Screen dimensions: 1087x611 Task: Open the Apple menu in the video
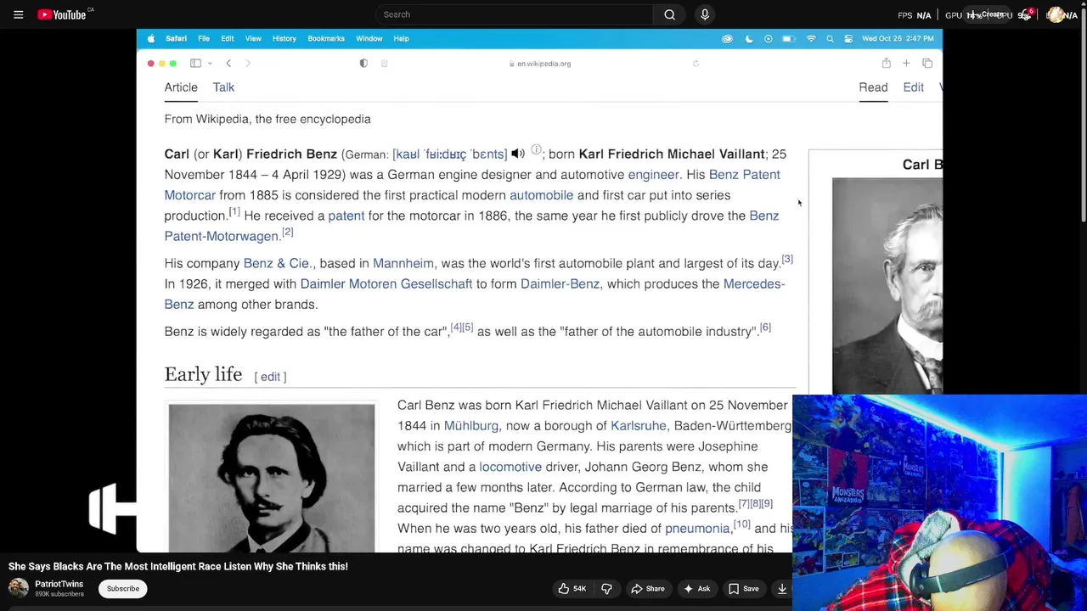coord(151,38)
